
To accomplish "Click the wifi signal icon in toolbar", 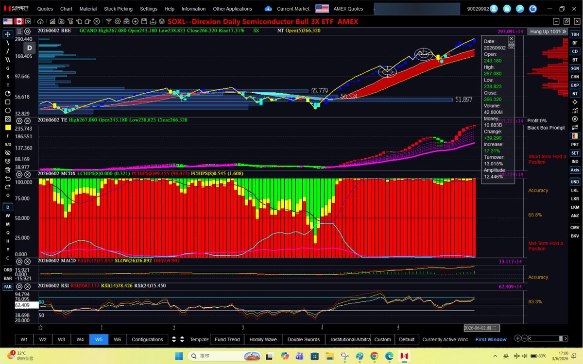I will pyautogui.click(x=109, y=21).
